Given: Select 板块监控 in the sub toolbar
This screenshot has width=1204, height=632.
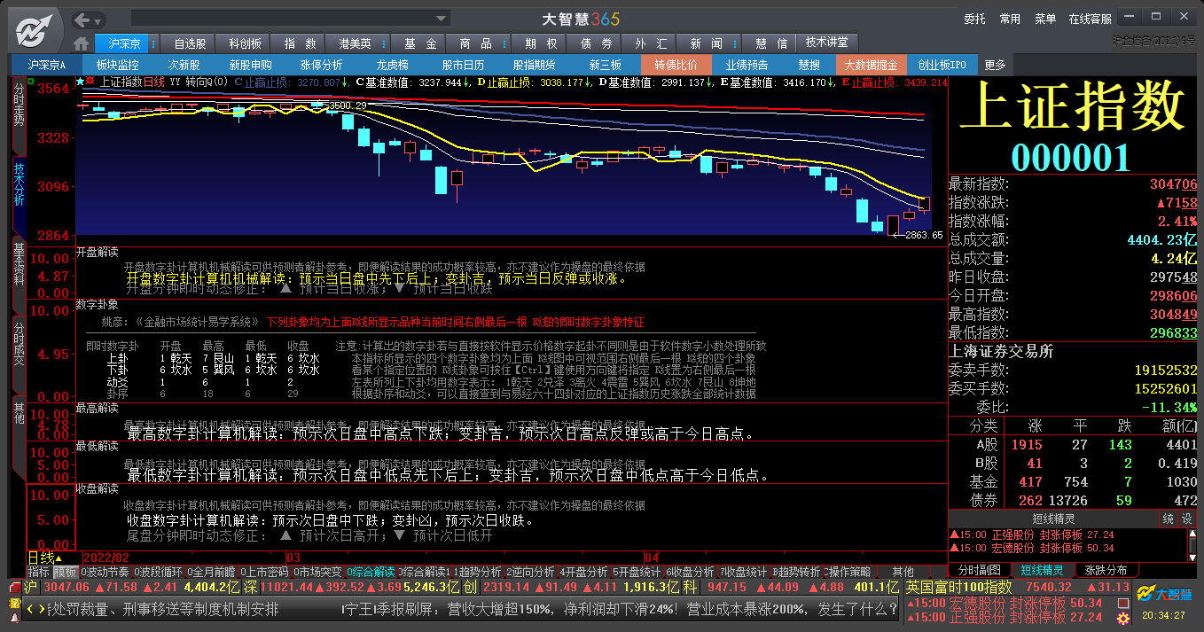Looking at the screenshot, I should click(x=117, y=65).
